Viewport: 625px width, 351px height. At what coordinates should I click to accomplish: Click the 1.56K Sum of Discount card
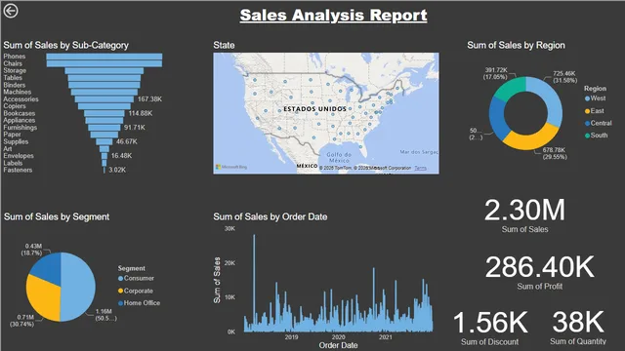[x=490, y=328]
